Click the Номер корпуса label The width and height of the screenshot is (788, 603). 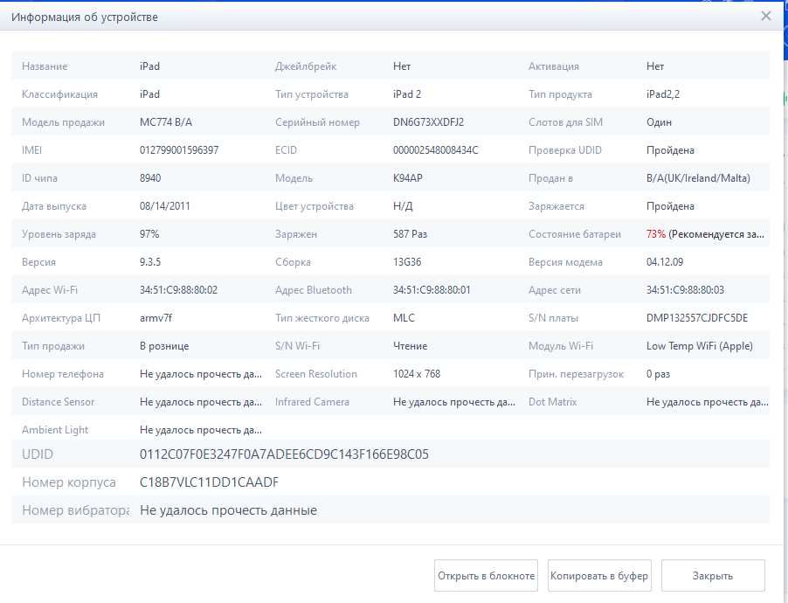point(69,482)
